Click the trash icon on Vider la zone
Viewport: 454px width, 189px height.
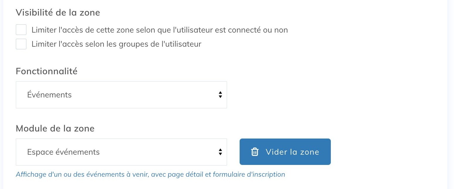(255, 152)
